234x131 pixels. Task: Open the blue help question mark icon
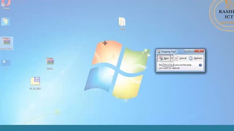click(200, 65)
